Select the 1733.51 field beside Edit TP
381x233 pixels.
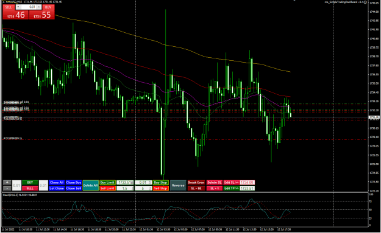click(x=247, y=189)
